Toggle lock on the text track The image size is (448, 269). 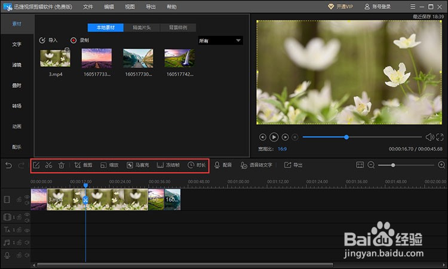click(19, 230)
